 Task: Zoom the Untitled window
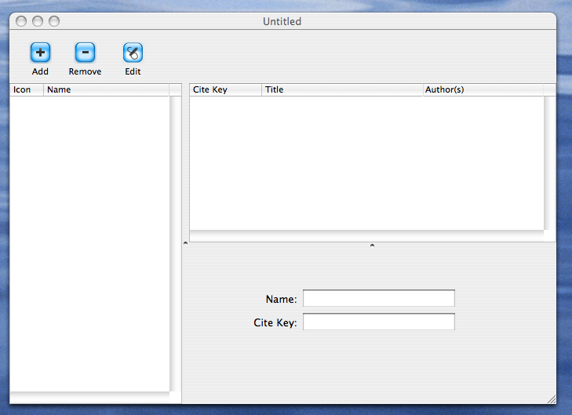54,21
